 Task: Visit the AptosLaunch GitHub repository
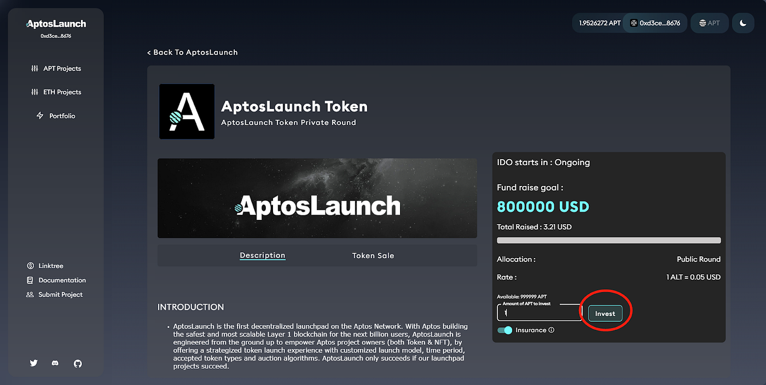pyautogui.click(x=77, y=363)
